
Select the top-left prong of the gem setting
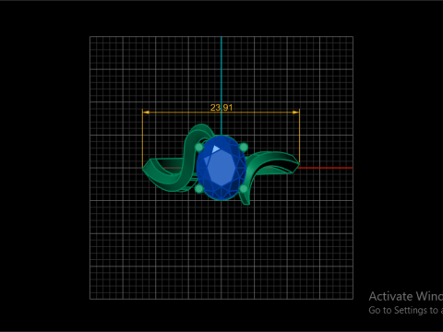click(x=199, y=148)
